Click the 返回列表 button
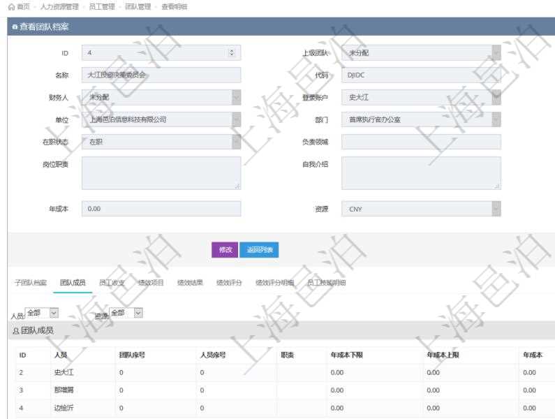This screenshot has width=555, height=419. 259,249
